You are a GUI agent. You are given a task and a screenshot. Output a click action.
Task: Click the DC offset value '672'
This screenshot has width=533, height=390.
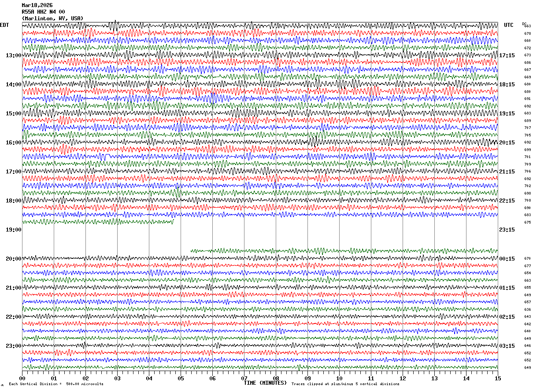527,48
